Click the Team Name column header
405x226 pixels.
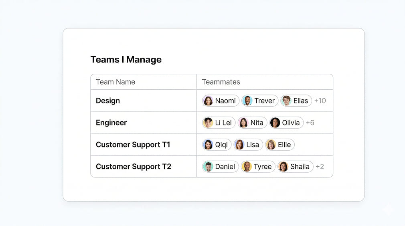coord(115,82)
